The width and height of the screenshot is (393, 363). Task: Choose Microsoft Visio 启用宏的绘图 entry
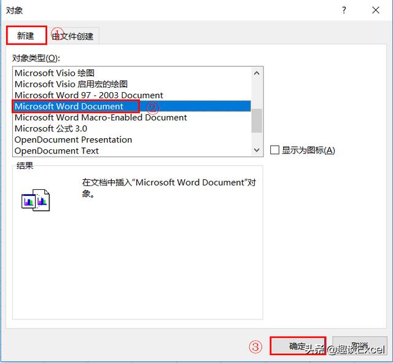click(132, 84)
